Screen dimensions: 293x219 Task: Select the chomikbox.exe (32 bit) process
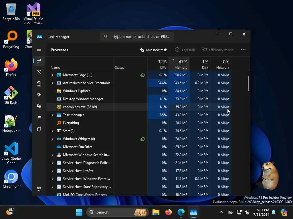click(139, 107)
